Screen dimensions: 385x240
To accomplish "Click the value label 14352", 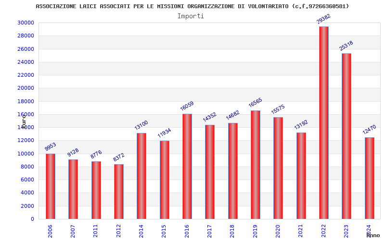I will coord(209,117).
